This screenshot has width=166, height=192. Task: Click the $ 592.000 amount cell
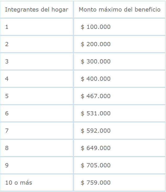96,131
